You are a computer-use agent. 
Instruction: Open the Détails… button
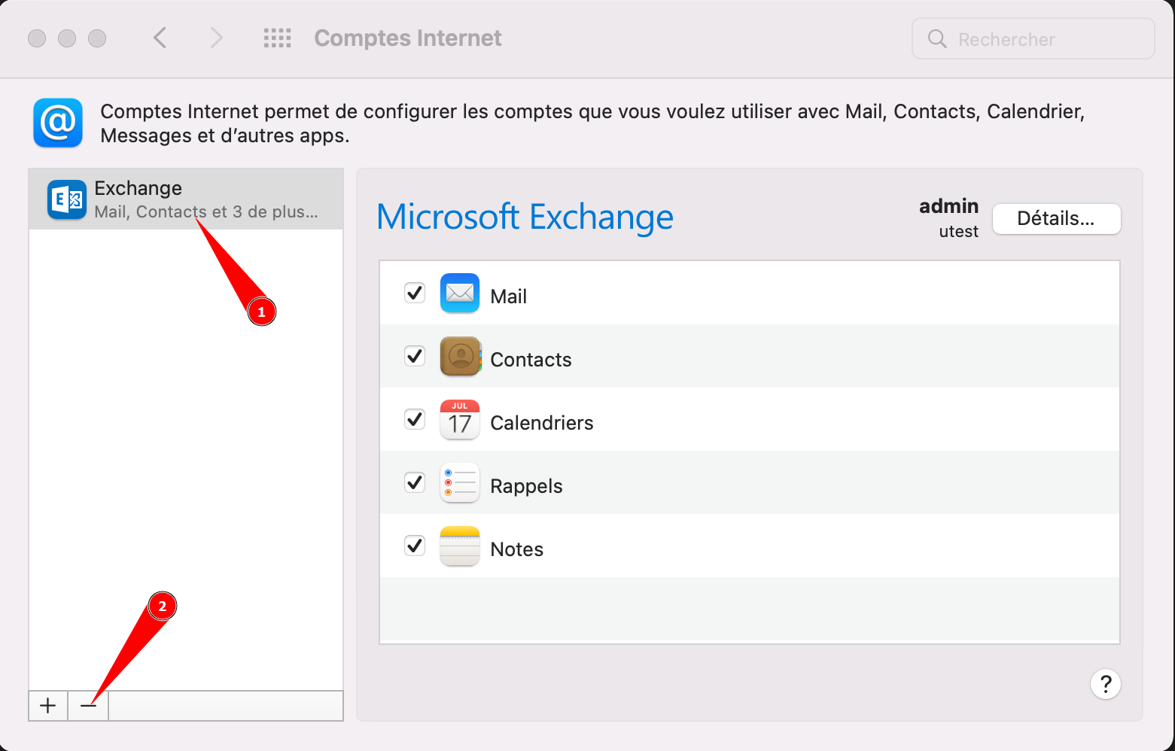pyautogui.click(x=1055, y=219)
